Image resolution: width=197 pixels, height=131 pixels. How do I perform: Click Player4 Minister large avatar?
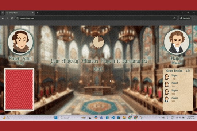(x=177, y=42)
